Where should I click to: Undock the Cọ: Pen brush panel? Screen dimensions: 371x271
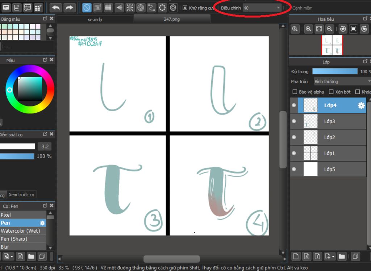45,205
